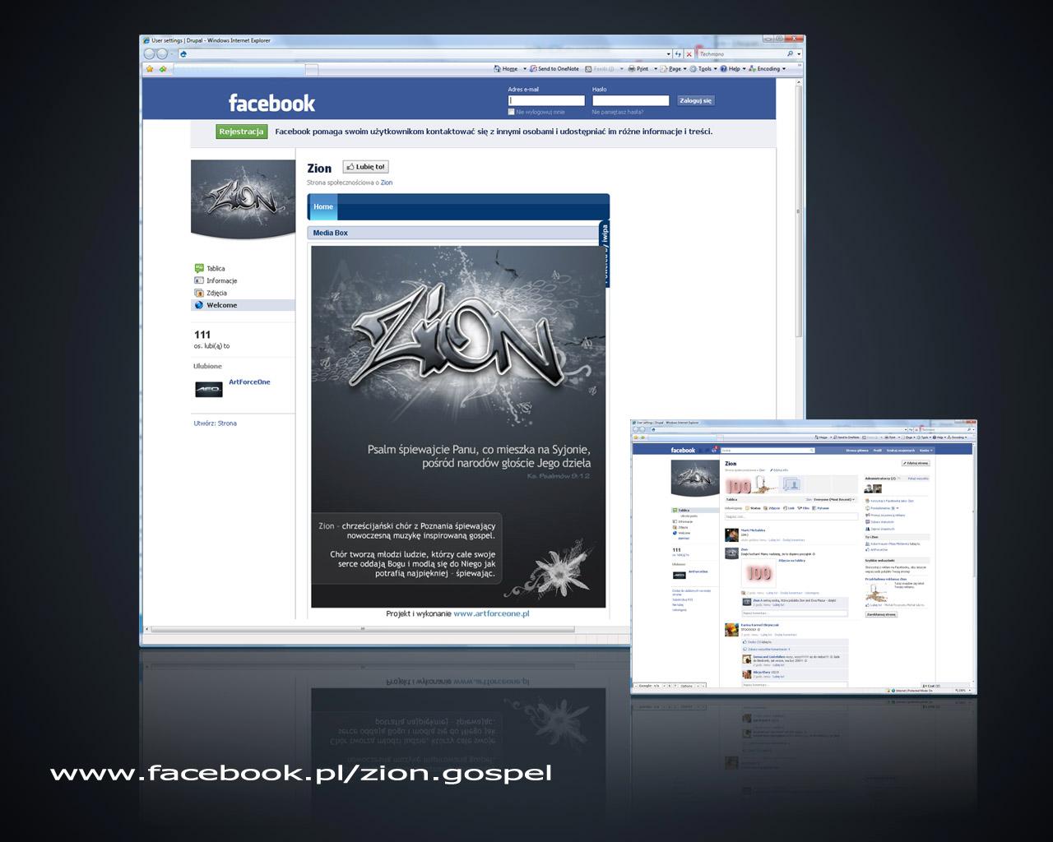Click the Utwórz: Strona link

point(215,423)
